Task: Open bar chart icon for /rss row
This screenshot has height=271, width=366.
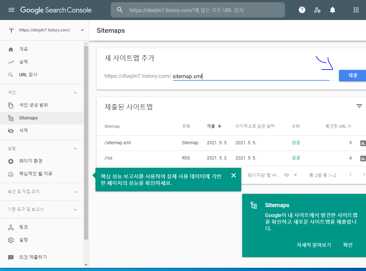Action: pos(363,159)
